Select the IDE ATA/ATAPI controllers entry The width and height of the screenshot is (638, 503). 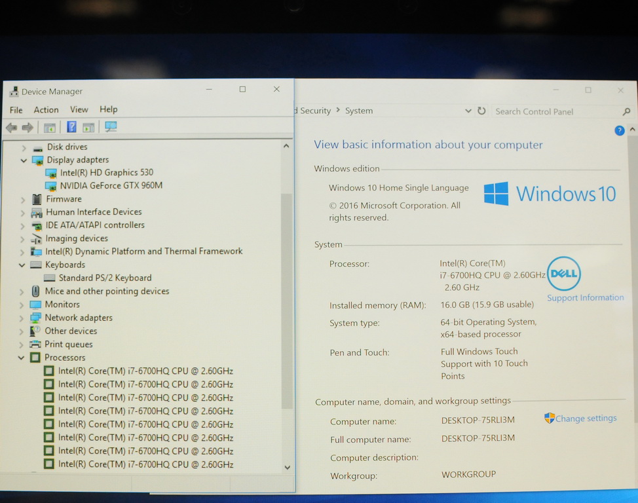pos(95,225)
